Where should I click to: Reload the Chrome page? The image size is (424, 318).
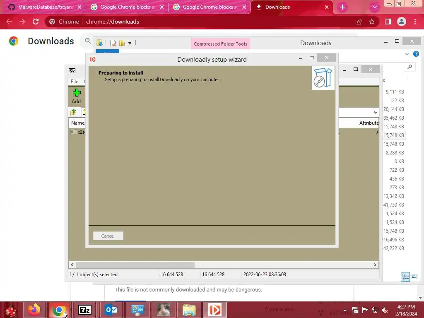click(x=36, y=22)
